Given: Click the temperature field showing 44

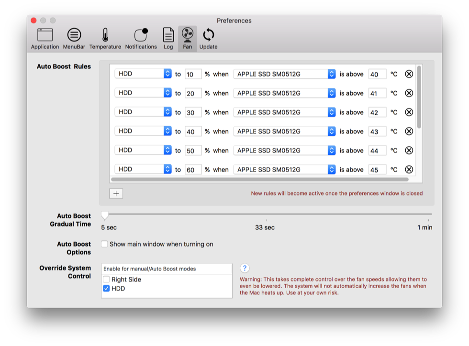Looking at the screenshot, I should click(377, 151).
